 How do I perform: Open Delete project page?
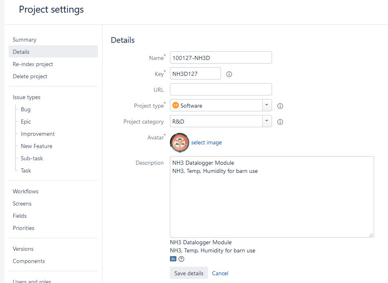coord(30,76)
